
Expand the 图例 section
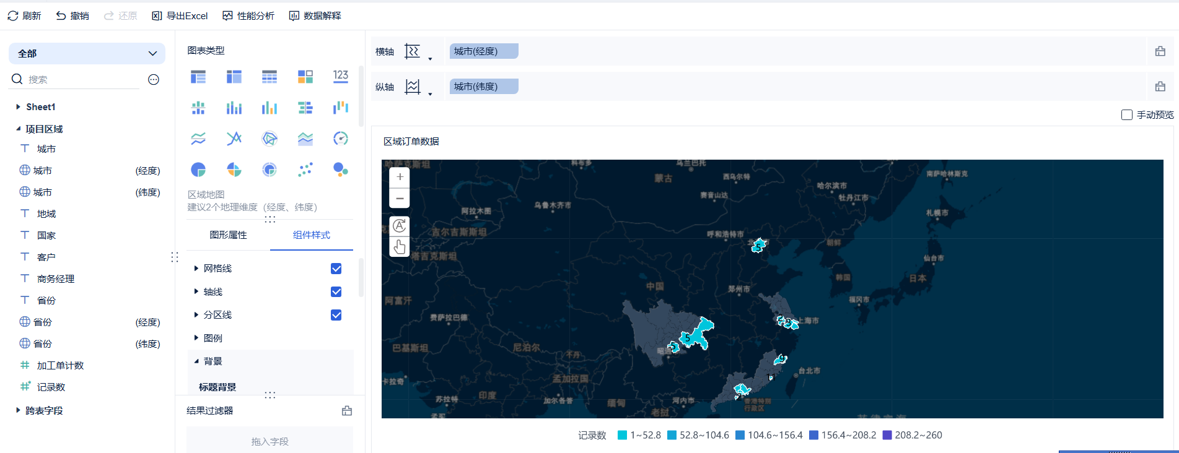point(196,338)
